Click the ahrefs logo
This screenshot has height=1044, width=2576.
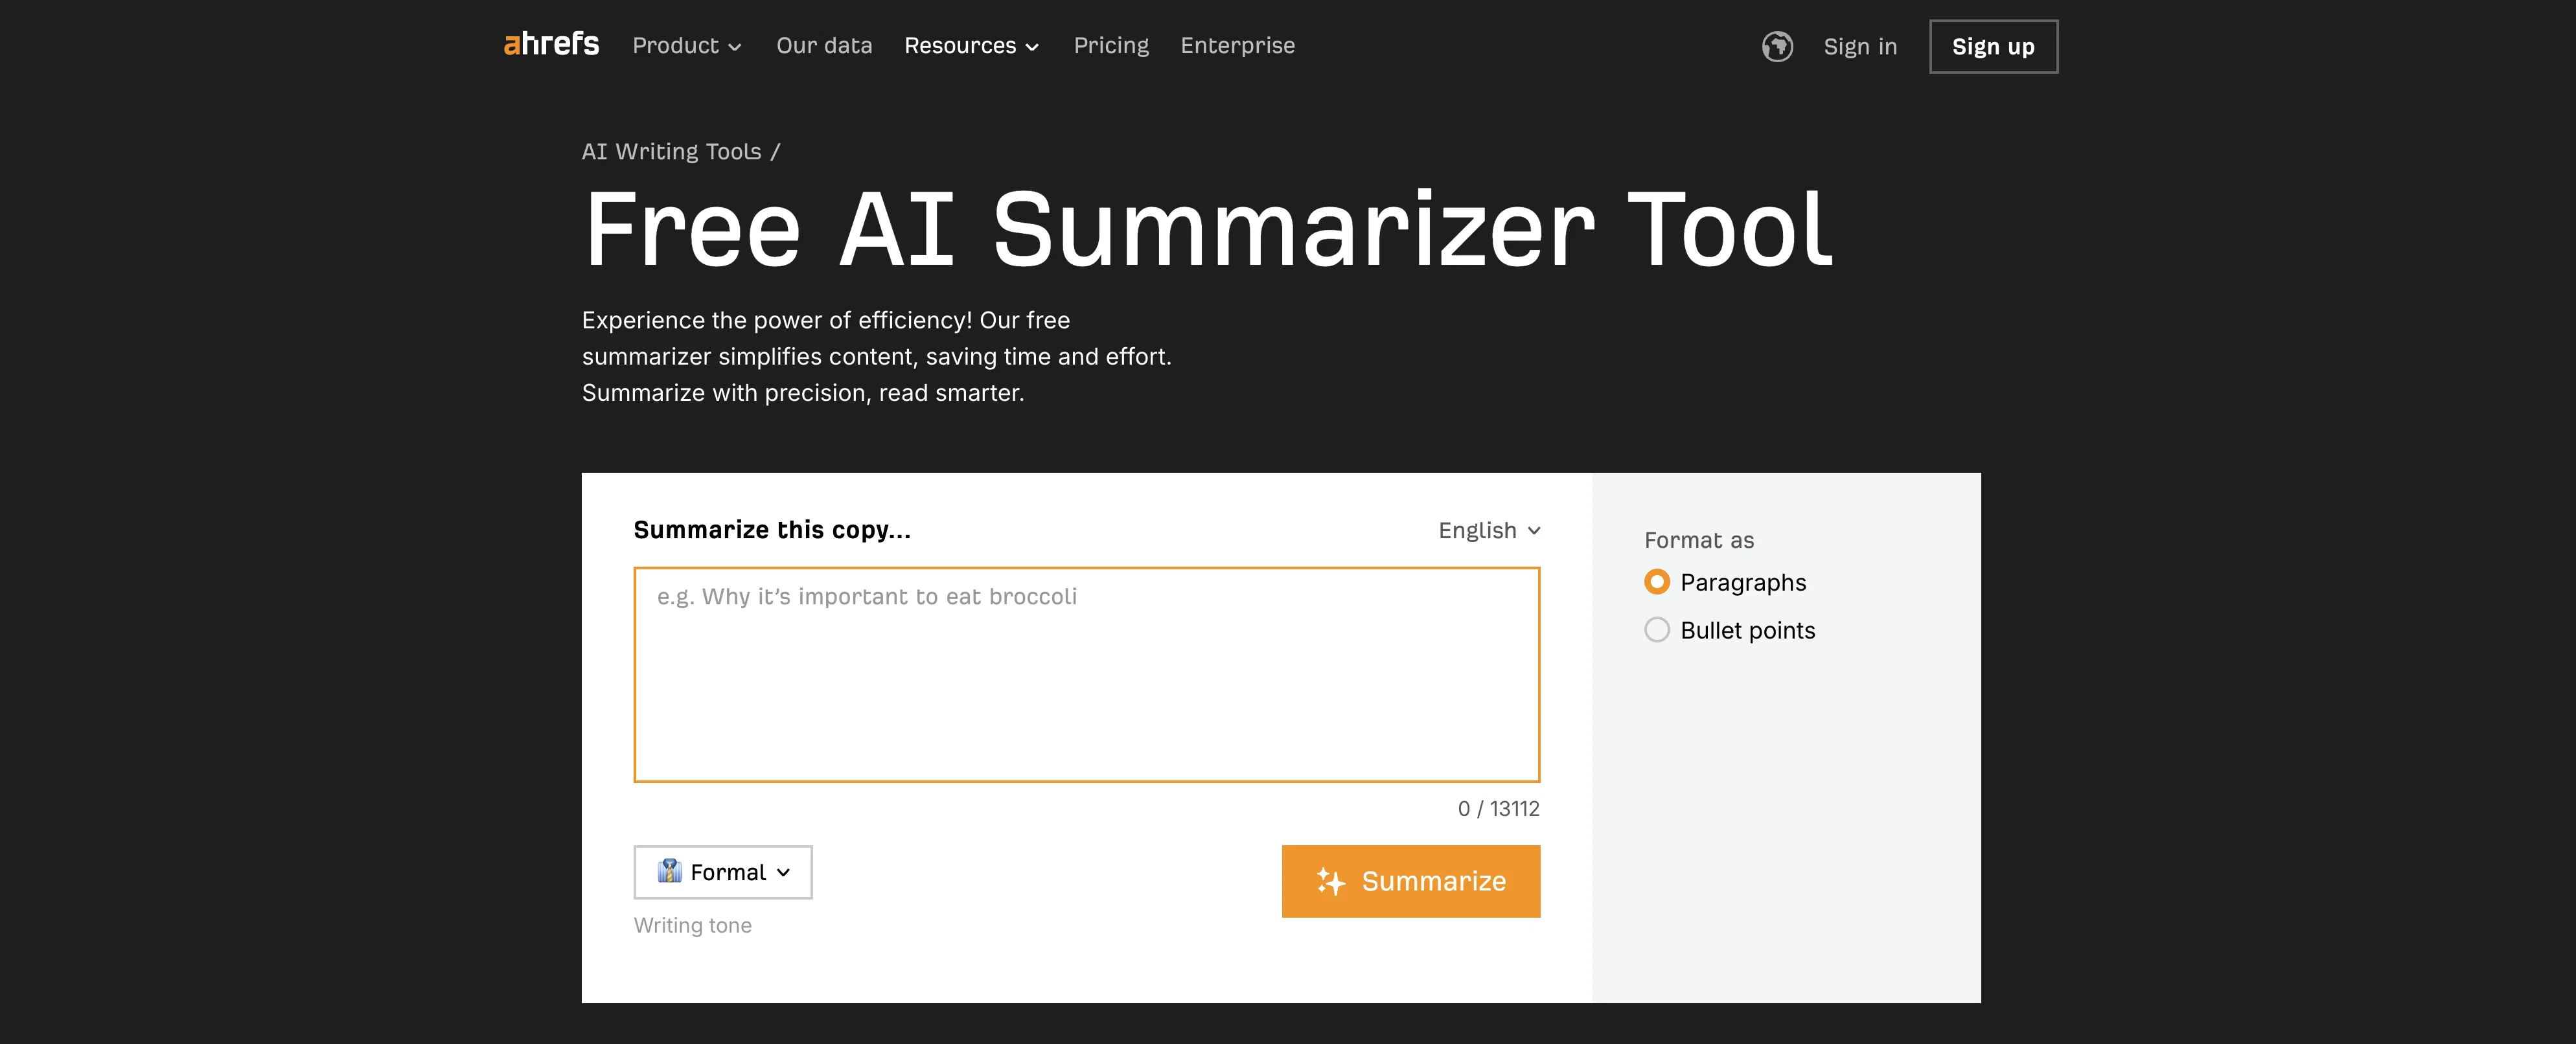(551, 45)
